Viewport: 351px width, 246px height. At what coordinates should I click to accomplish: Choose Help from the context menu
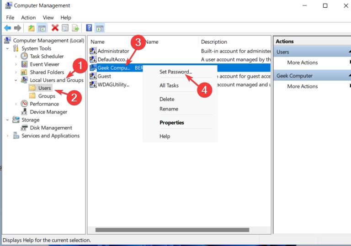point(165,136)
